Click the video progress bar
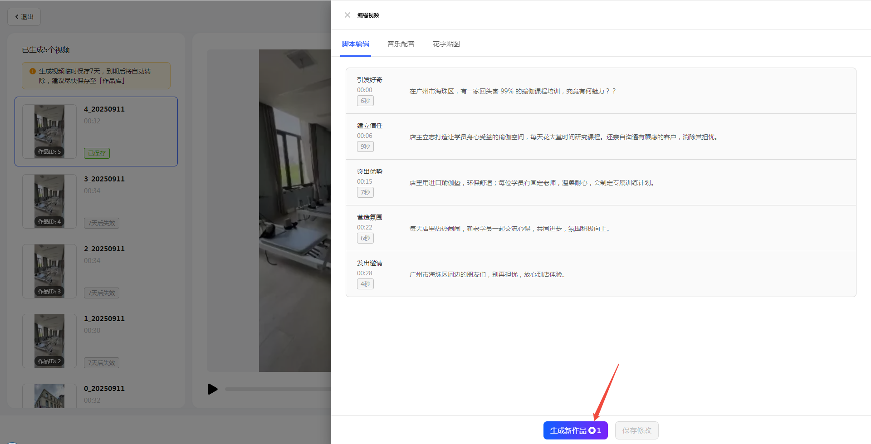The width and height of the screenshot is (871, 444). (x=278, y=389)
